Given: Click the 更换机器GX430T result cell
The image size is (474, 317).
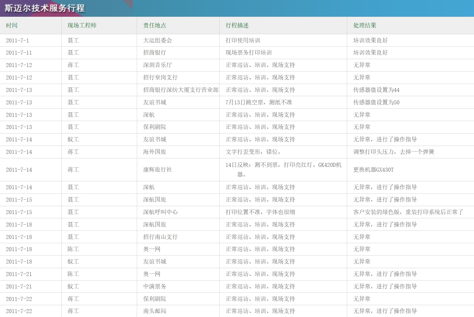Looking at the screenshot, I should [373, 170].
